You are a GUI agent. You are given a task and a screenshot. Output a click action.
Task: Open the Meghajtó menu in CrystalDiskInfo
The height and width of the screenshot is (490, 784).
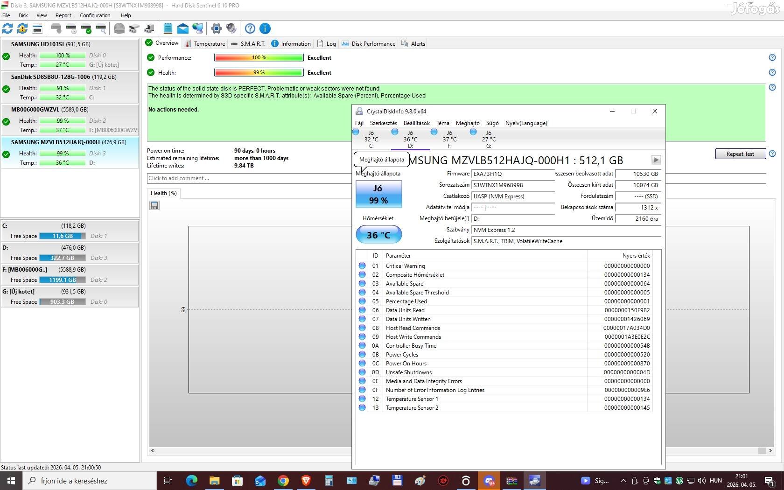(x=467, y=123)
